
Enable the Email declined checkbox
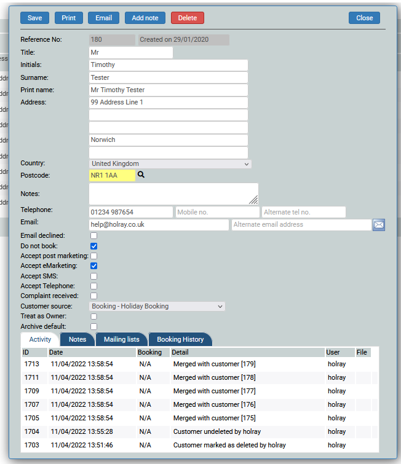[x=94, y=235]
